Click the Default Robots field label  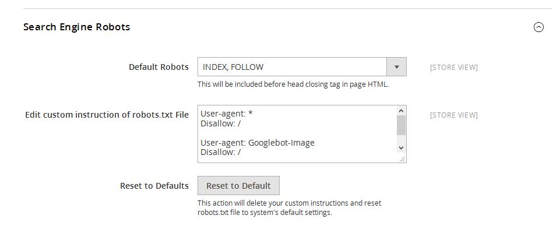pos(158,67)
